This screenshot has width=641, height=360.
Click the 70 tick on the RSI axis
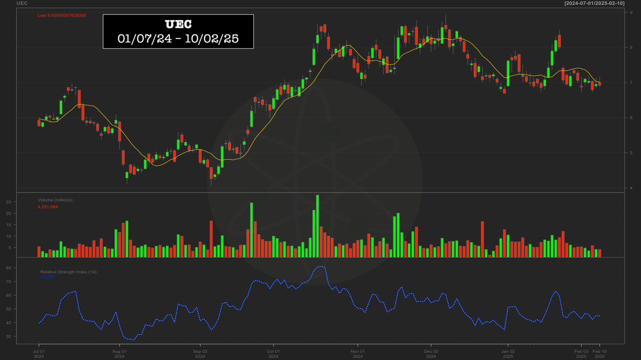coord(8,281)
